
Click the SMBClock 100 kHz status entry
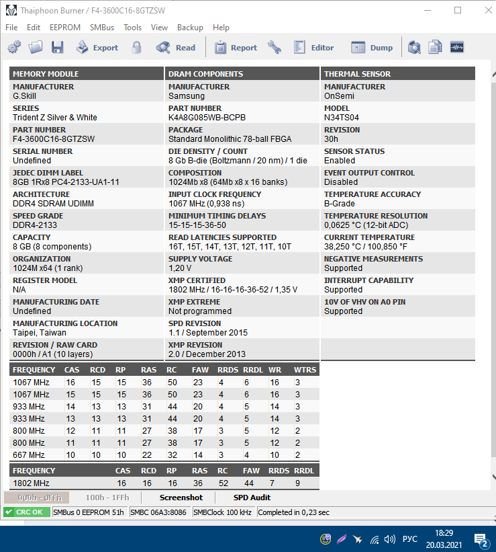coord(223,512)
